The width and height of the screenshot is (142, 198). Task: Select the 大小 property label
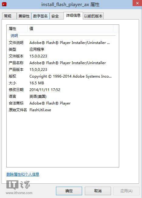[x=12, y=83]
